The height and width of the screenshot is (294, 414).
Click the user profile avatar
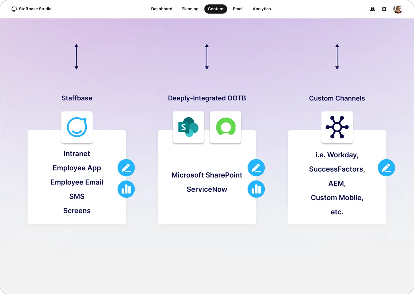[397, 9]
